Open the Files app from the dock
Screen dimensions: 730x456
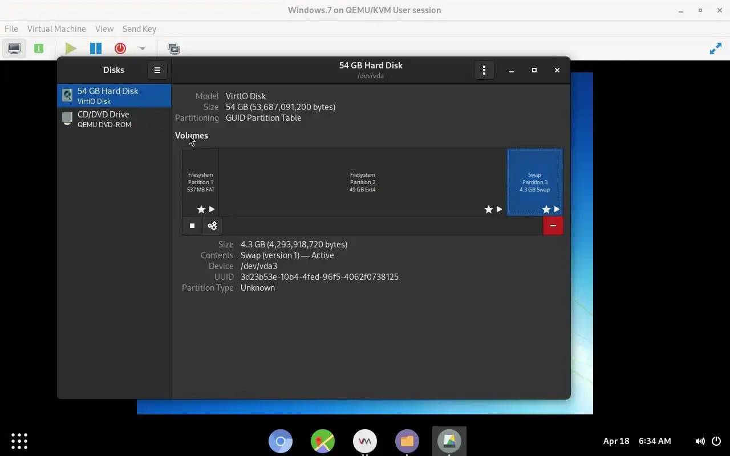click(407, 441)
